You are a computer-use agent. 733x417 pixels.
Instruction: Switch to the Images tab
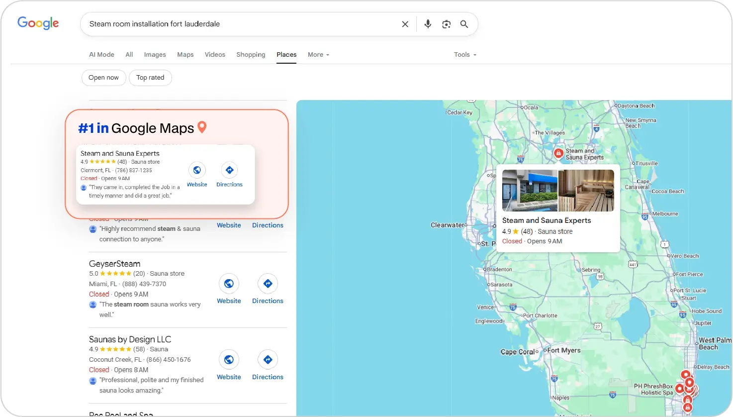[155, 55]
